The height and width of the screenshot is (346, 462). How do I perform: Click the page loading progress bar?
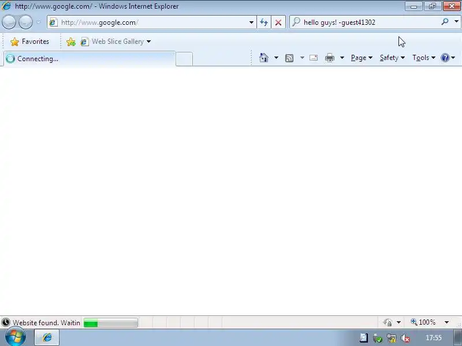click(110, 322)
